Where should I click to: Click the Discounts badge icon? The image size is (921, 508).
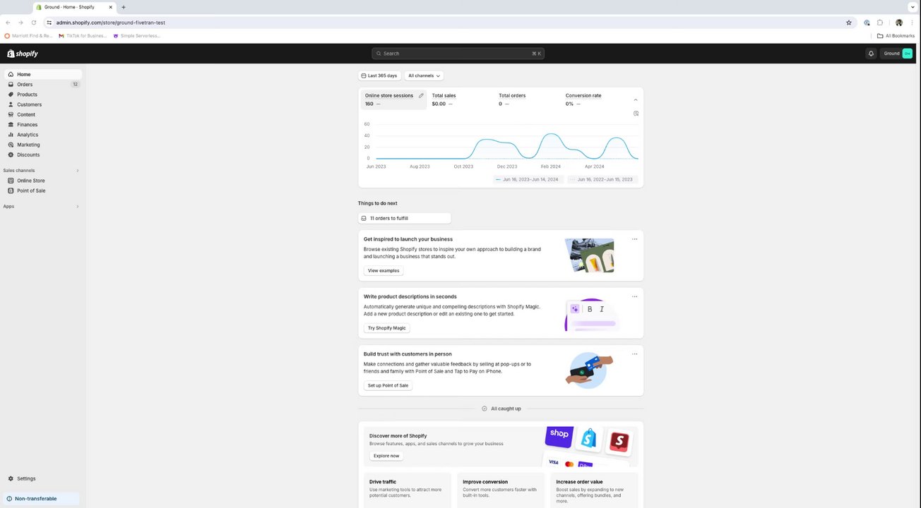coord(11,155)
